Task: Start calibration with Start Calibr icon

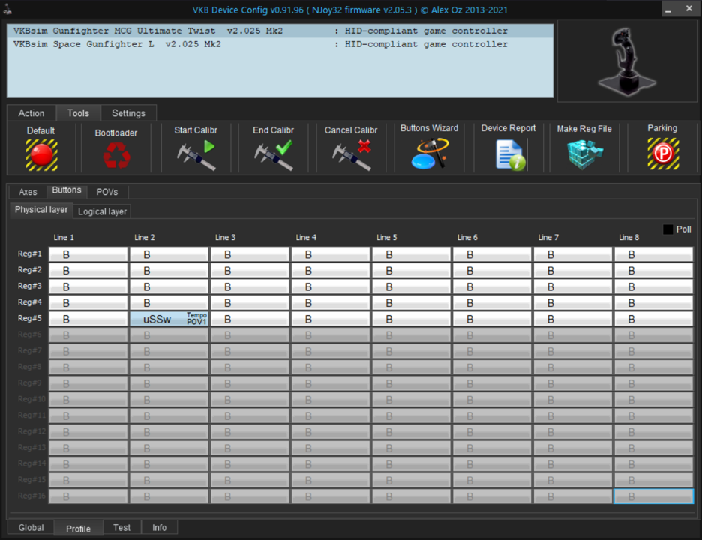Action: click(x=196, y=154)
